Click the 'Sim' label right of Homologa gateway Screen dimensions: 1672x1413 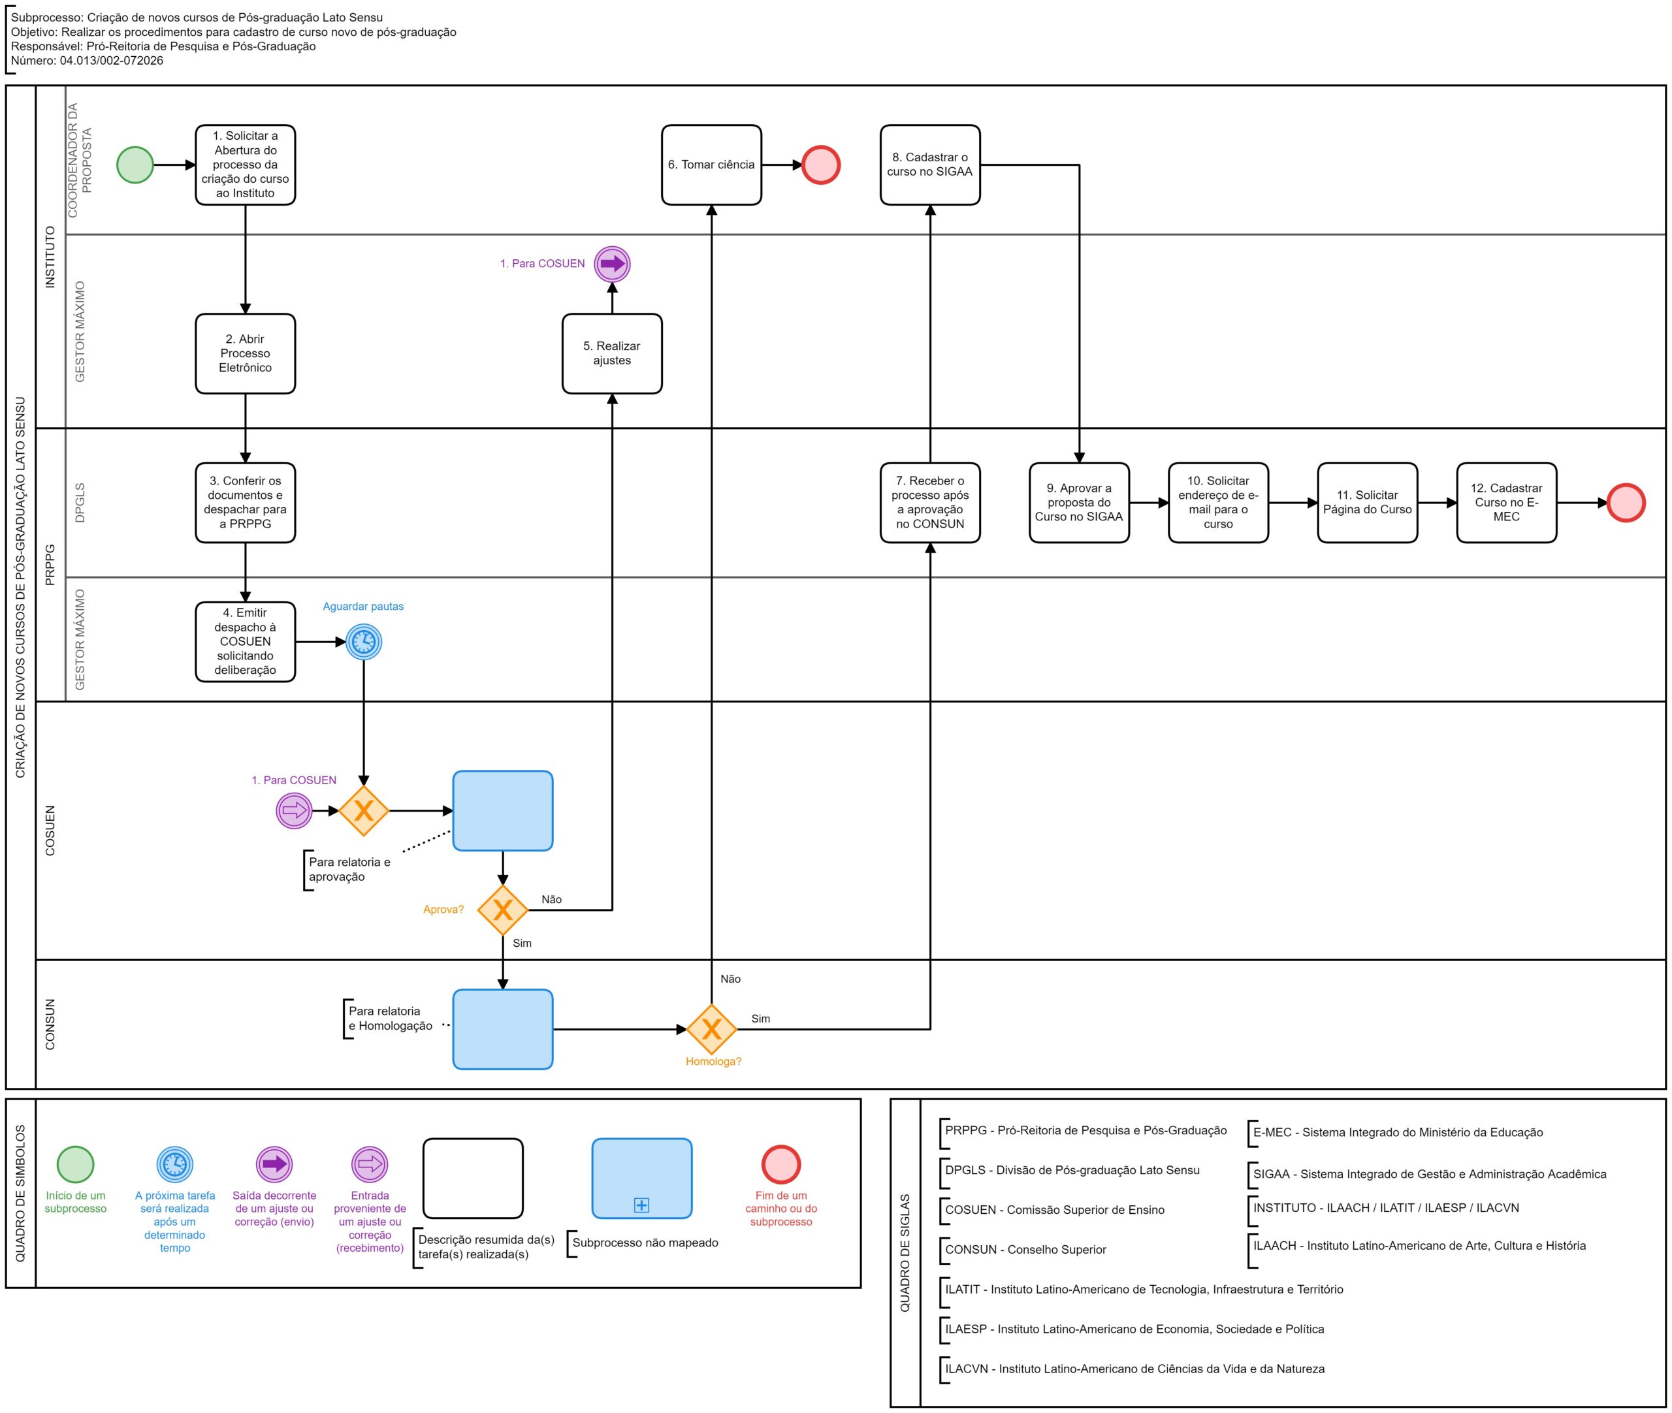click(761, 1019)
